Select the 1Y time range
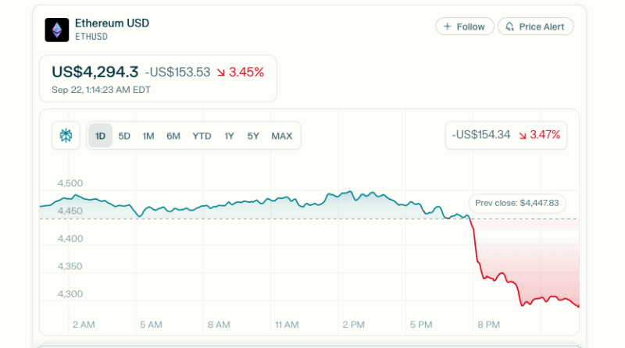The height and width of the screenshot is (348, 625). [229, 136]
